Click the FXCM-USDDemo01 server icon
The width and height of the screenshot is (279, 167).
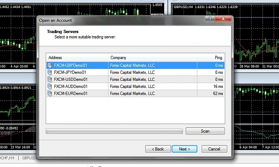point(50,79)
